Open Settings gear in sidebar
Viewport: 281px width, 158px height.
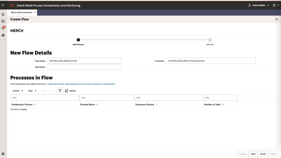click(x=3, y=154)
